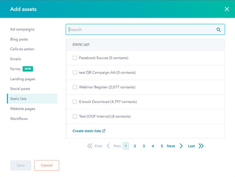Close the Add assets dialog
The image size is (235, 177).
[x=227, y=9]
